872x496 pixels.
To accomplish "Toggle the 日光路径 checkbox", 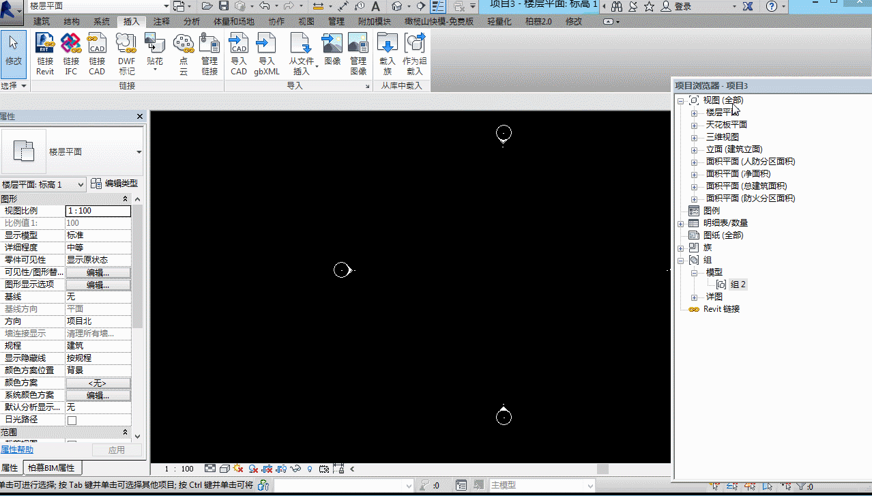I will pyautogui.click(x=72, y=420).
